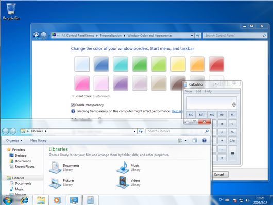
Task: Refresh the Libraries address bar
Action: (141, 131)
